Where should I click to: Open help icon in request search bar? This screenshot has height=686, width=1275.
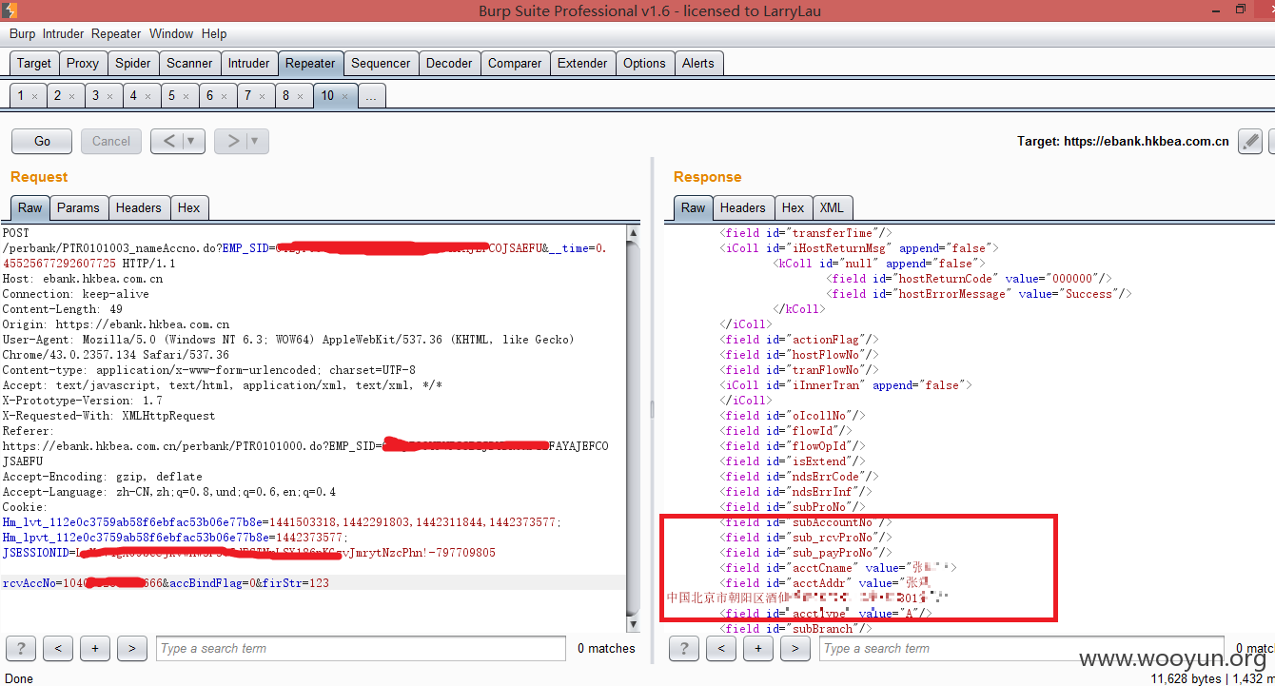(x=20, y=648)
